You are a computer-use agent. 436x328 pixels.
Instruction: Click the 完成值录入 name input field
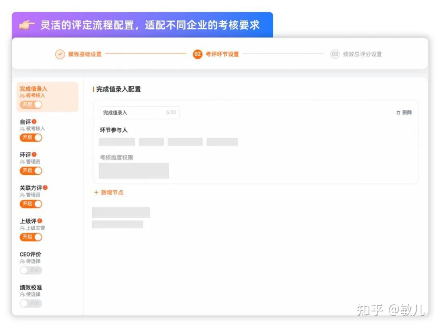(139, 113)
